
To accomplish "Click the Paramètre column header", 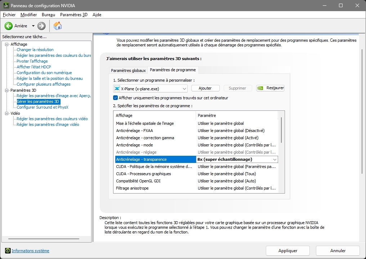I will (x=237, y=115).
